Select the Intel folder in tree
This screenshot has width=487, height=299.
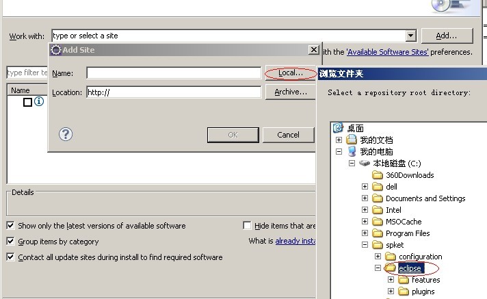(x=393, y=210)
